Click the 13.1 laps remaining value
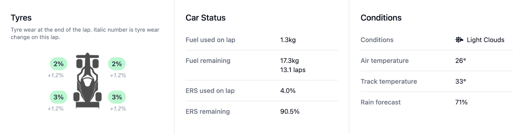This screenshot has height=134, width=524. pos(293,70)
